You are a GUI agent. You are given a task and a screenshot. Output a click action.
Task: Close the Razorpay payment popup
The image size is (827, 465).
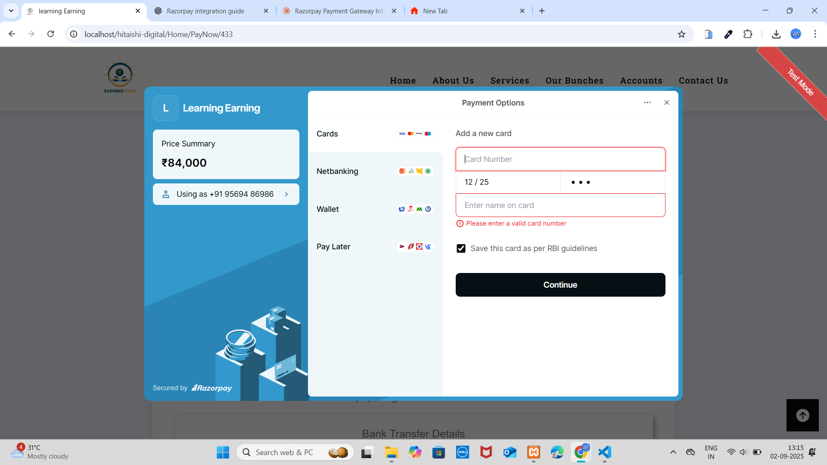[x=666, y=102]
